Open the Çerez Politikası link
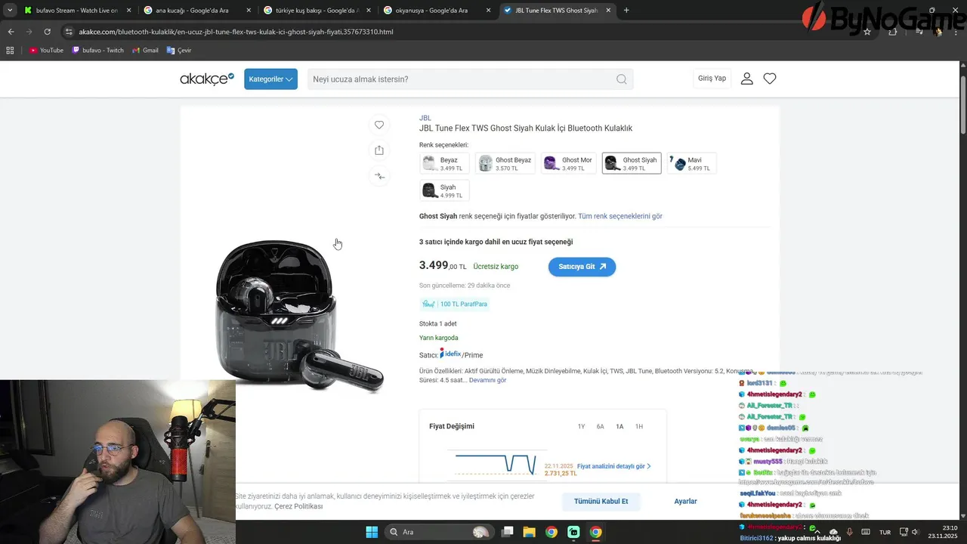Viewport: 967px width, 544px height. [x=298, y=506]
